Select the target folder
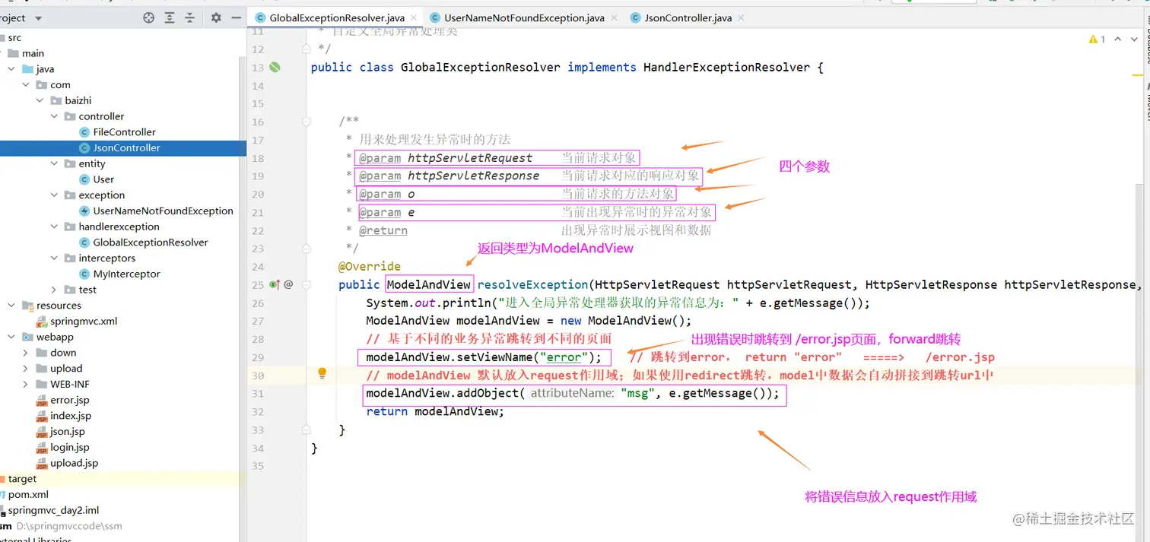The width and height of the screenshot is (1150, 542). 22,479
